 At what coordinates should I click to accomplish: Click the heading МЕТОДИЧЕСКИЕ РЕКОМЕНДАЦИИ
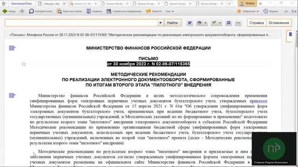pyautogui.click(x=148, y=74)
